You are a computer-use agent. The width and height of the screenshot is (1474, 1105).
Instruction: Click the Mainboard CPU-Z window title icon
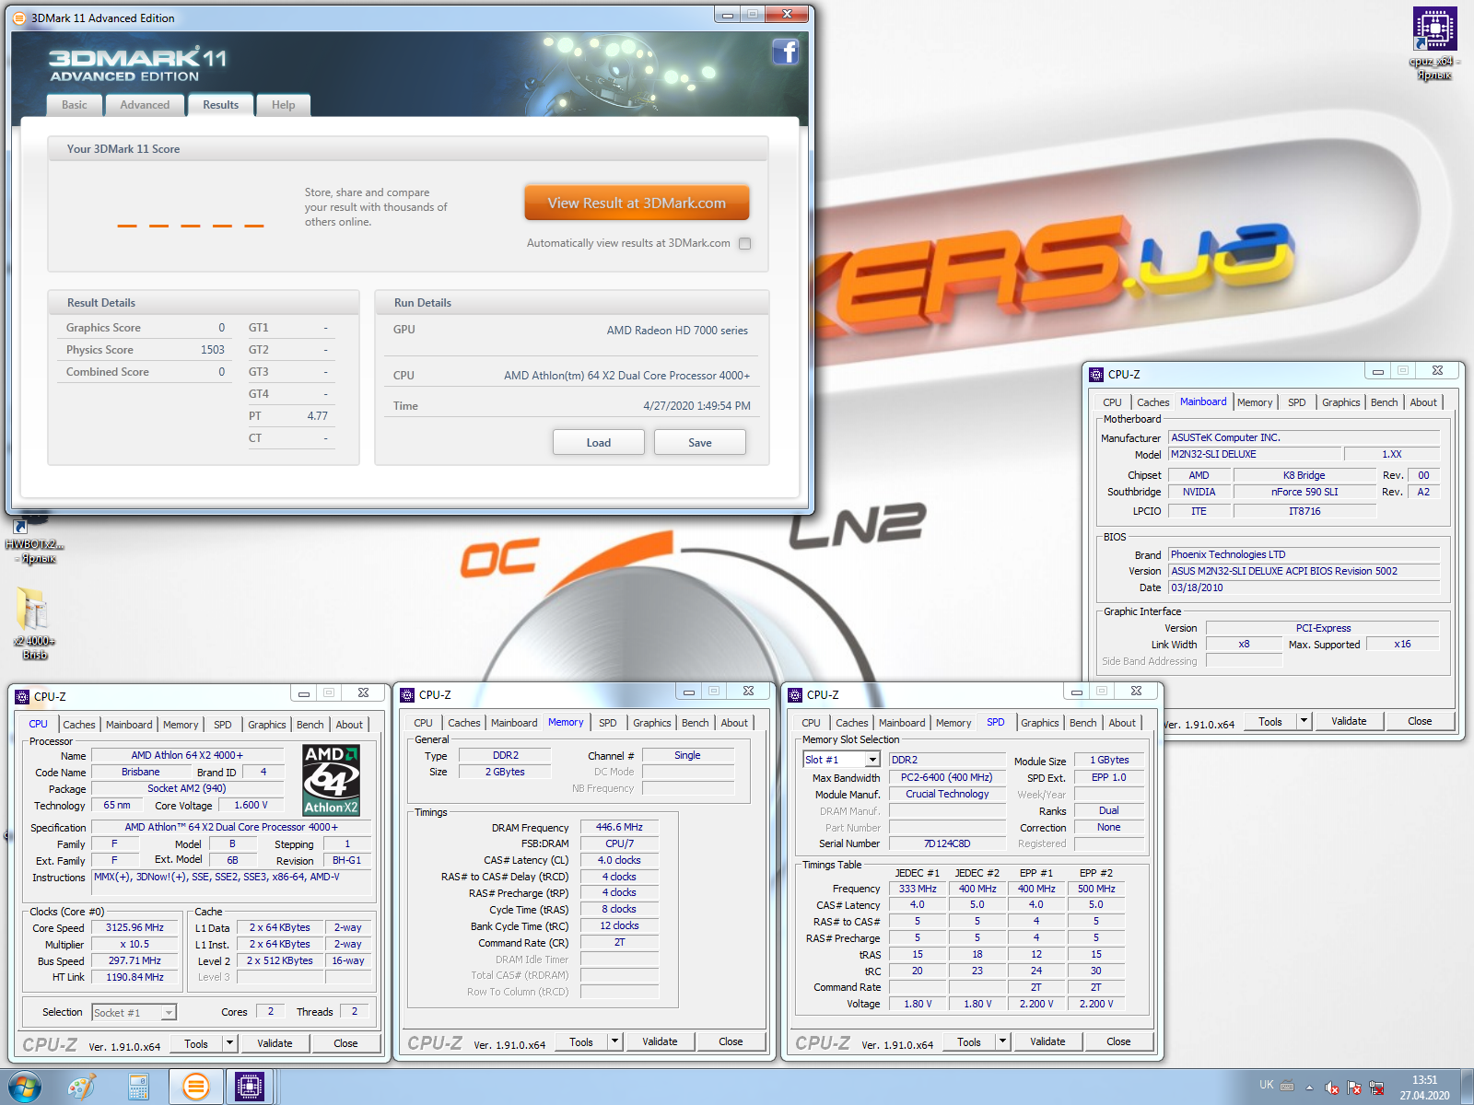tap(1096, 375)
